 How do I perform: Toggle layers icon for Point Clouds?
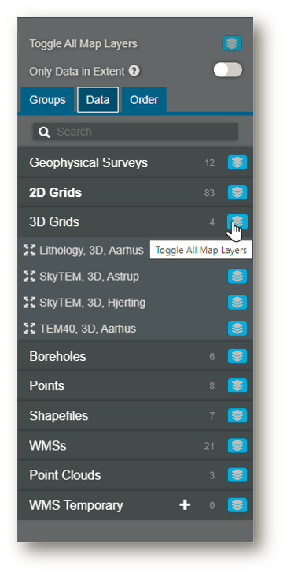tap(237, 475)
